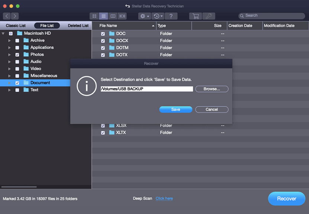Uncheck the XLTX folder checkbox
The height and width of the screenshot is (214, 309).
pyautogui.click(x=103, y=133)
